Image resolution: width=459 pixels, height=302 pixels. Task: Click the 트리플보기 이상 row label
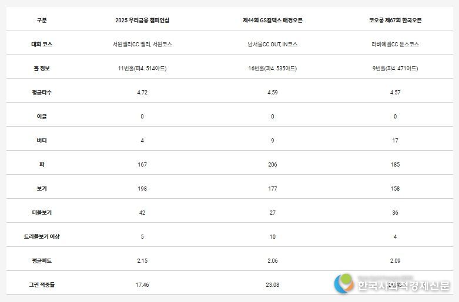[x=41, y=236]
